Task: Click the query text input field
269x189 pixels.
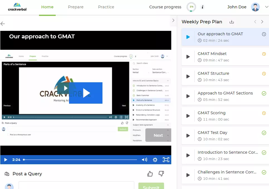Action: (76, 185)
